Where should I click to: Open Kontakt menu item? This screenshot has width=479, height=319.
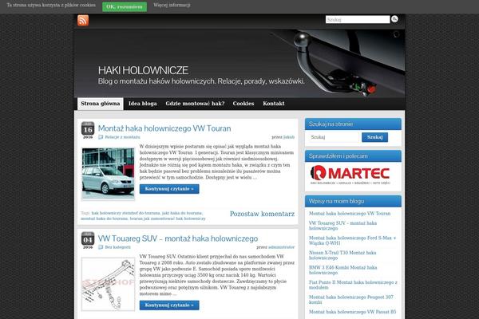273,104
